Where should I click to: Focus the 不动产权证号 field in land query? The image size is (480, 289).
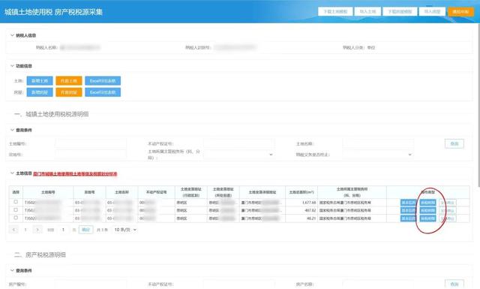[238, 143]
